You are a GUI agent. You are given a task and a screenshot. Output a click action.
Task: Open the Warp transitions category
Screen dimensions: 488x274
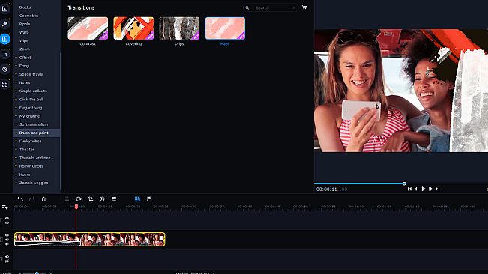point(24,32)
